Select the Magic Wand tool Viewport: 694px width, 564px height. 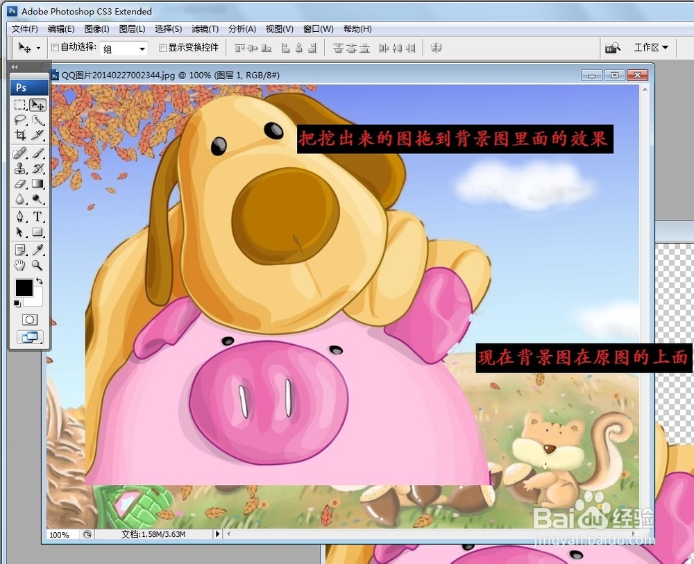point(37,120)
